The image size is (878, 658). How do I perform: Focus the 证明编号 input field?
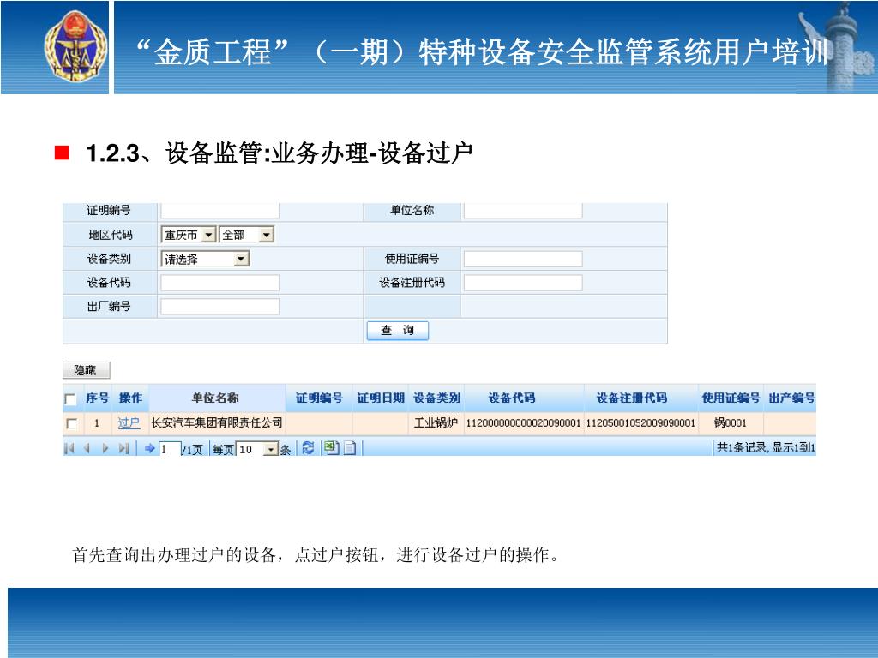click(220, 211)
